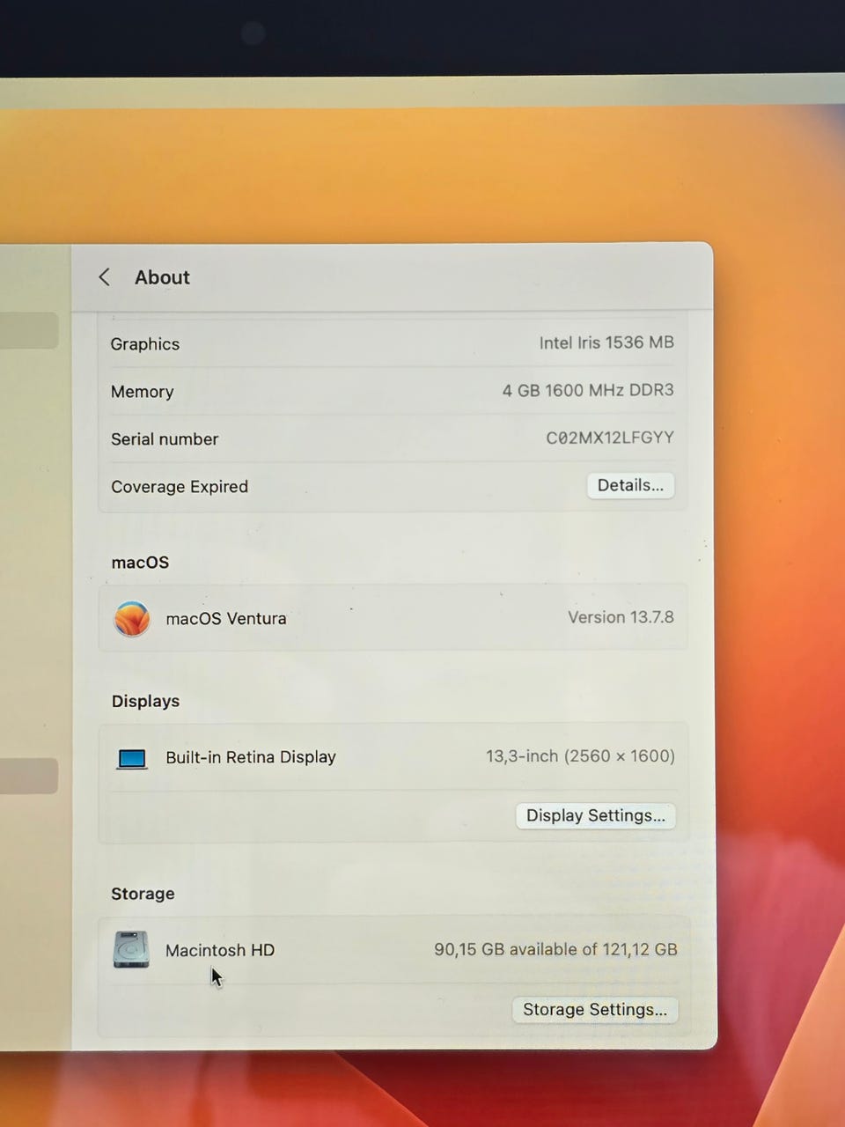Viewport: 845px width, 1127px height.
Task: Click the macOS Ventura name text
Action: click(x=226, y=619)
